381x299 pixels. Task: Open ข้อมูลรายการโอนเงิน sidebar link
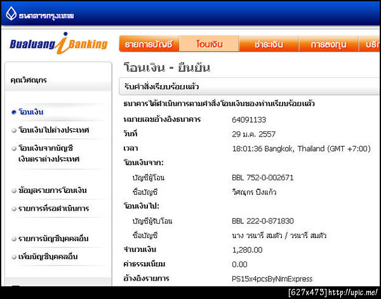(53, 190)
